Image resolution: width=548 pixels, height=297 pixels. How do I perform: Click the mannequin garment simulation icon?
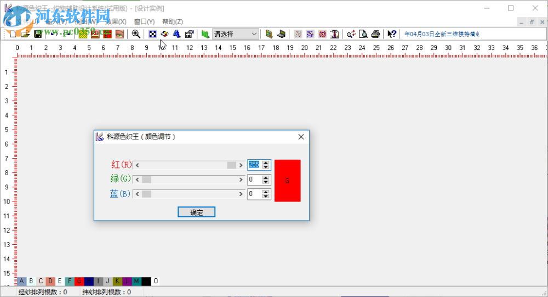(334, 34)
